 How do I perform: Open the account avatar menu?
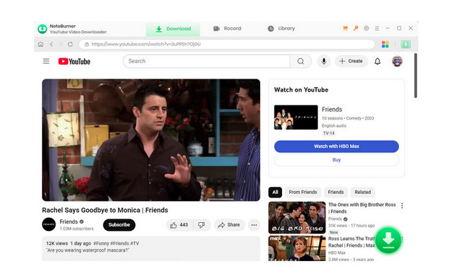pos(397,61)
